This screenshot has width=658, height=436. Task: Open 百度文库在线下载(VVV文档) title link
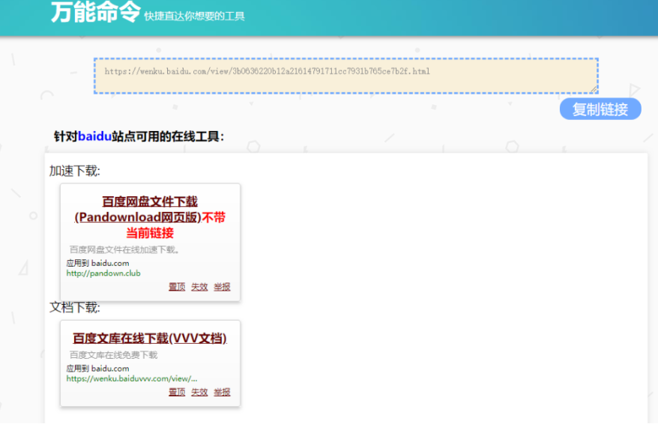click(149, 339)
